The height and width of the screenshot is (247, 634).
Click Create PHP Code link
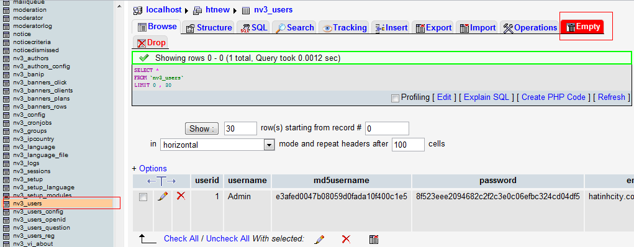coord(553,97)
